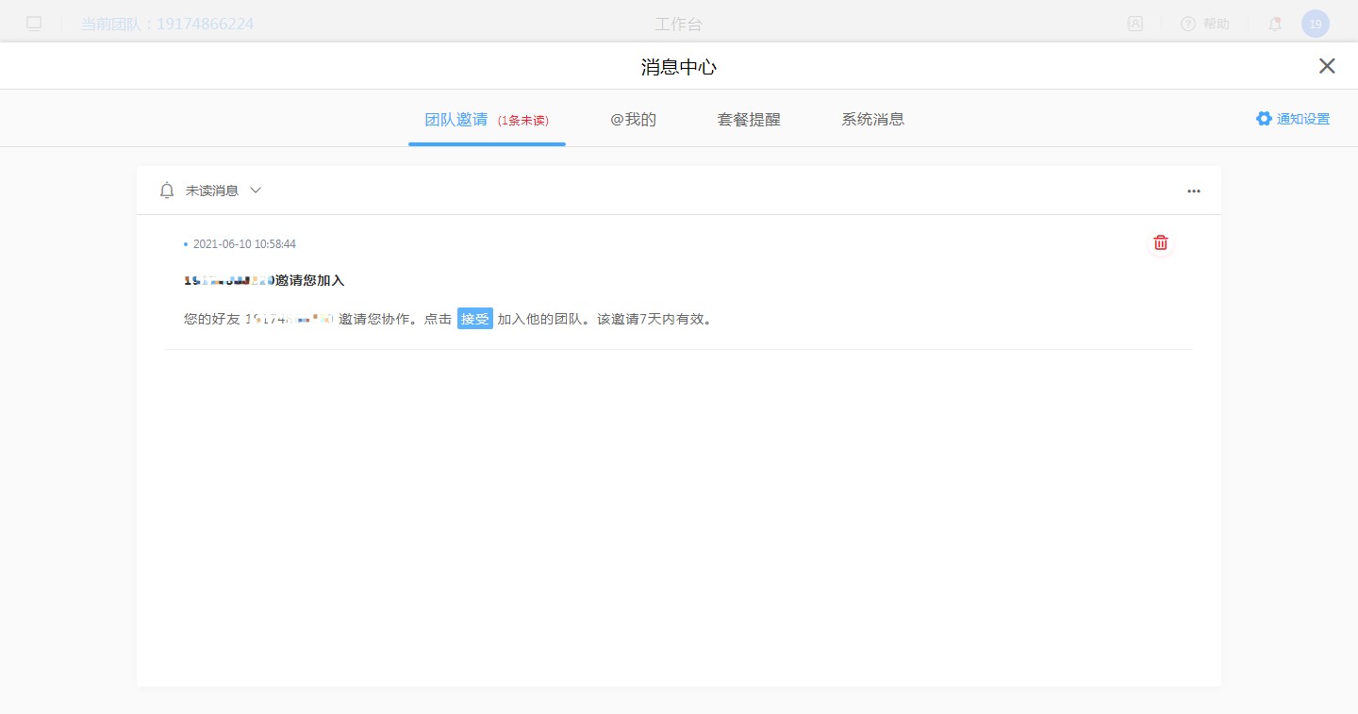This screenshot has height=714, width=1358.
Task: Select the 团队邀请 tab
Action: [456, 120]
